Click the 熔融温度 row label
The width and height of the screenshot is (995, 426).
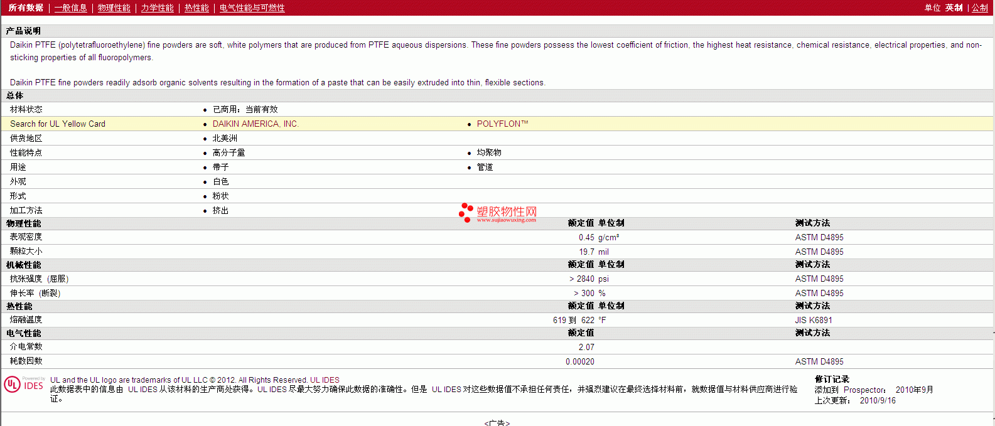pos(26,319)
